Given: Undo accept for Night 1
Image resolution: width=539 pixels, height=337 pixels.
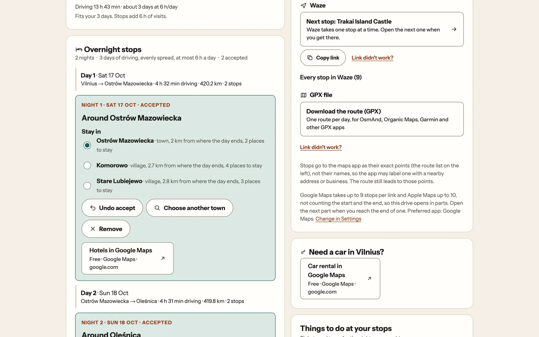Looking at the screenshot, I should click(112, 208).
